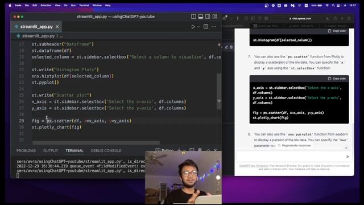This screenshot has height=205, width=364.
Task: Open Spotlight search in the menu bar
Action: coord(333,5)
